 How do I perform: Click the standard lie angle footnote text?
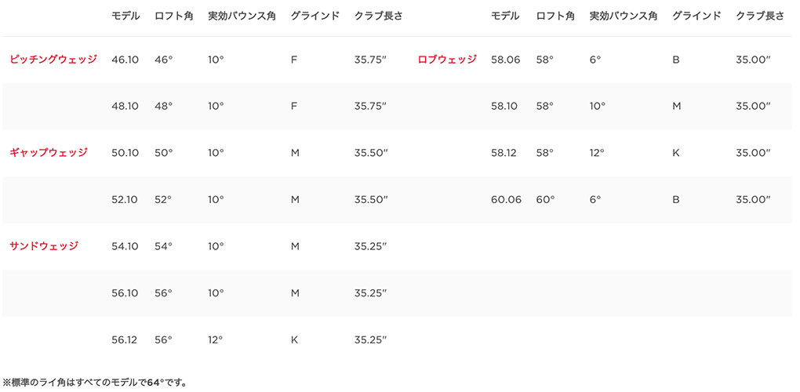pyautogui.click(x=96, y=383)
